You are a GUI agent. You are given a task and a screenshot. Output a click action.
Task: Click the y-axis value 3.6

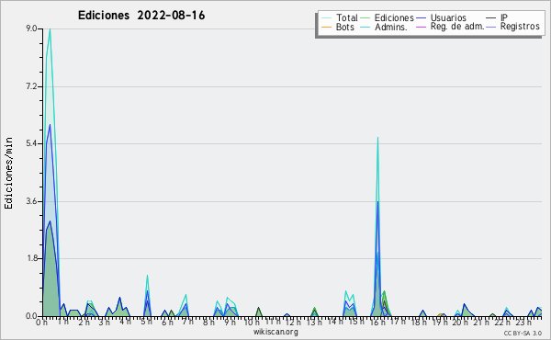31,201
